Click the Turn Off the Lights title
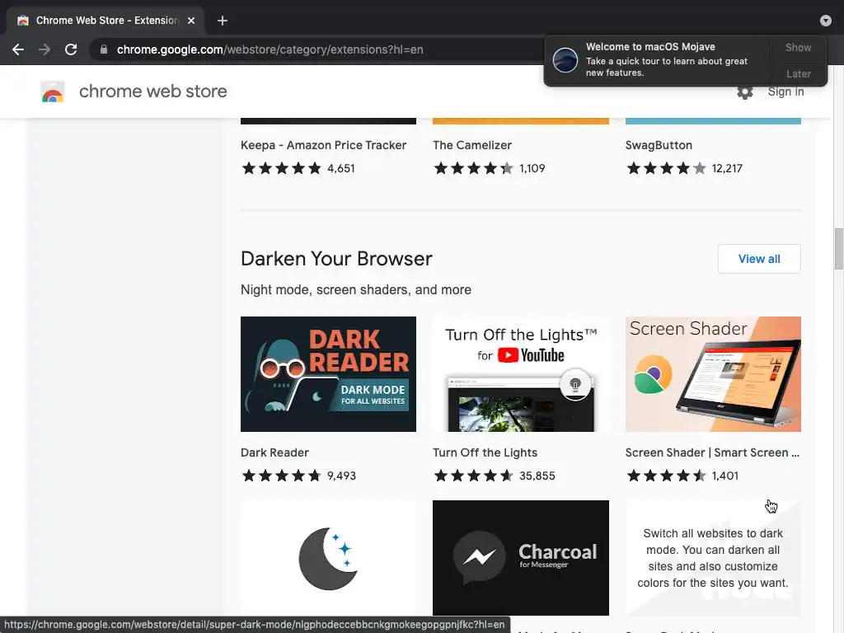The width and height of the screenshot is (844, 633). pyautogui.click(x=485, y=452)
